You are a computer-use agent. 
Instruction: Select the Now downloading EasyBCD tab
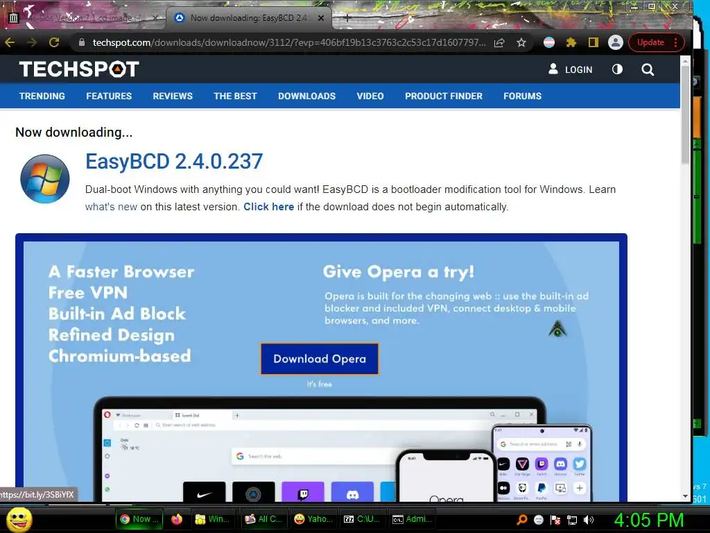pos(248,18)
